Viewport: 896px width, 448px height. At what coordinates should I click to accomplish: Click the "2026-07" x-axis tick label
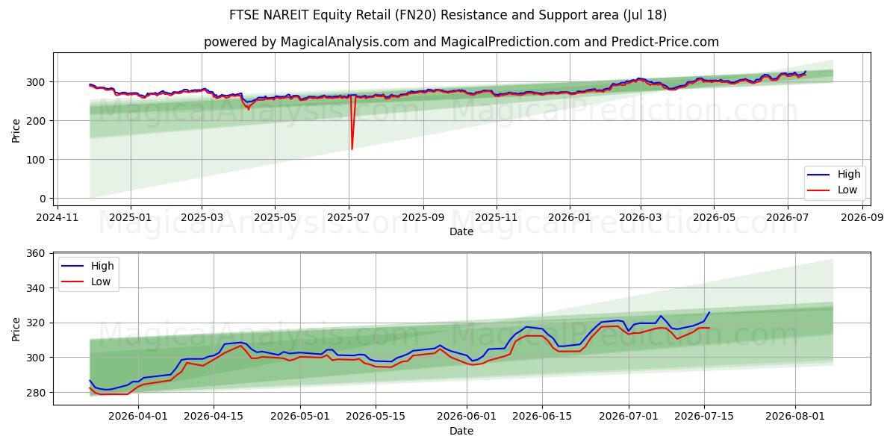pos(788,217)
